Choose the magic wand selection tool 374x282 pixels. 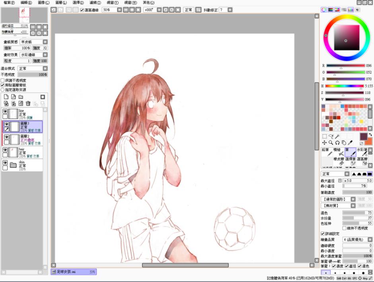pyautogui.click(x=337, y=136)
